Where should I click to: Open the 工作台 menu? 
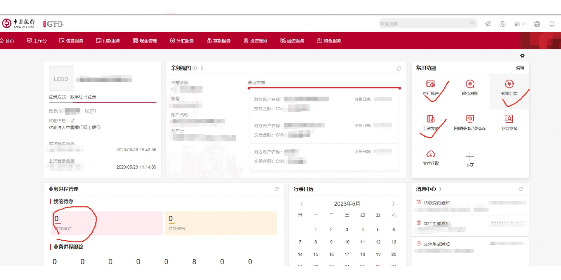click(37, 41)
